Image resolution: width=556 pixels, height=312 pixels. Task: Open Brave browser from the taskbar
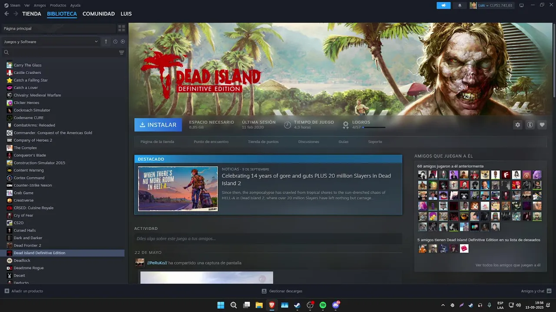(x=272, y=305)
